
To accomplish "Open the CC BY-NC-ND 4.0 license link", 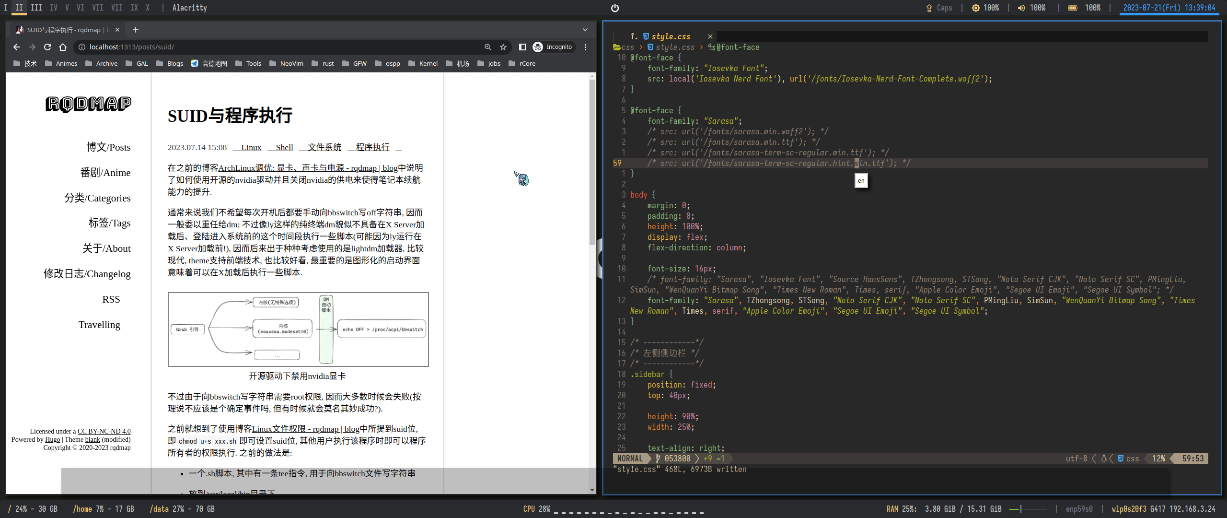I will (104, 431).
